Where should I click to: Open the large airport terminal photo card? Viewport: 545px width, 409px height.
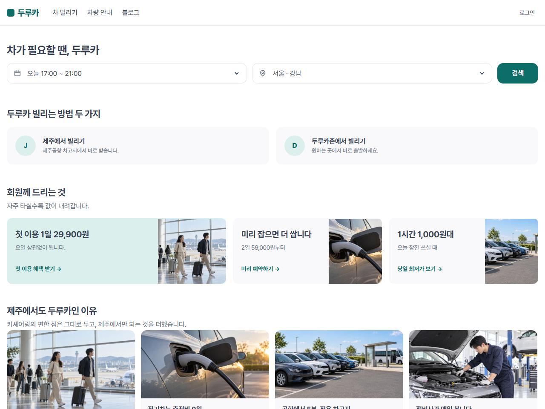(x=71, y=369)
